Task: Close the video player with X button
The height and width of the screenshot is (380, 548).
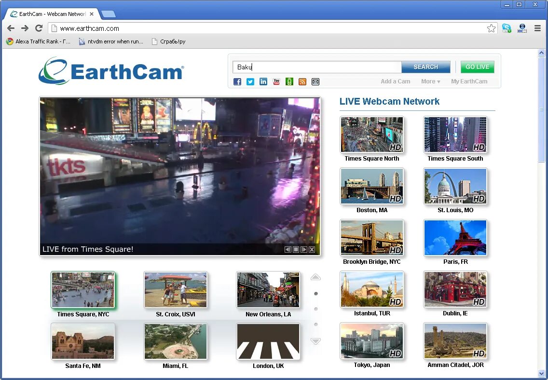Action: point(312,249)
